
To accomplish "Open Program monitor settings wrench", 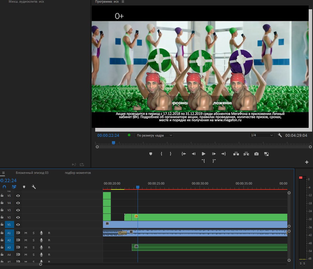I will pos(280,135).
